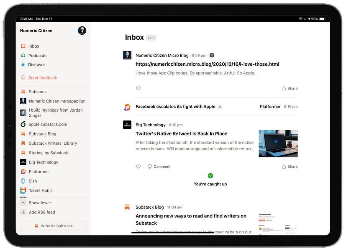
Task: Like the App Clip codes micro blog post
Action: coord(138,88)
